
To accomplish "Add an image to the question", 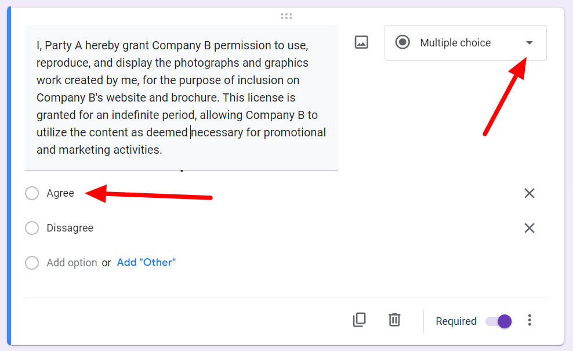I will point(361,42).
